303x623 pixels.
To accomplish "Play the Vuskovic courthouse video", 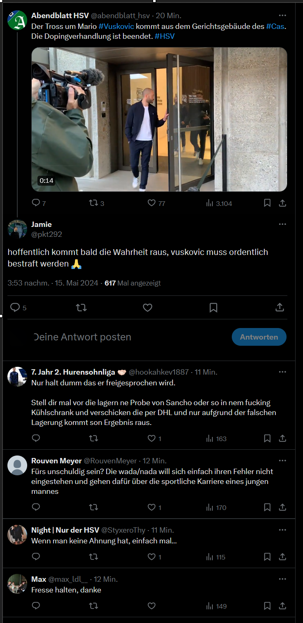I will coord(159,119).
